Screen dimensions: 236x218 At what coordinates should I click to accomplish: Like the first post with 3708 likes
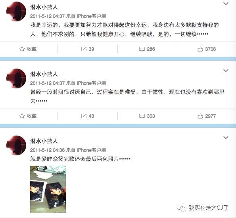pyautogui.click(x=207, y=49)
